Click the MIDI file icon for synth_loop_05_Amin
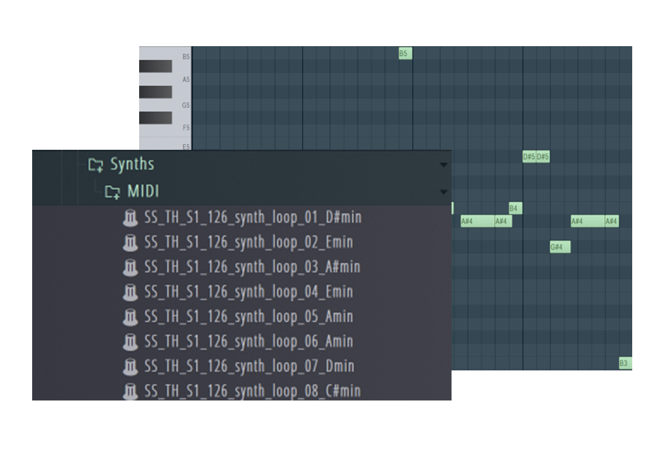The image size is (669, 452). point(130,317)
